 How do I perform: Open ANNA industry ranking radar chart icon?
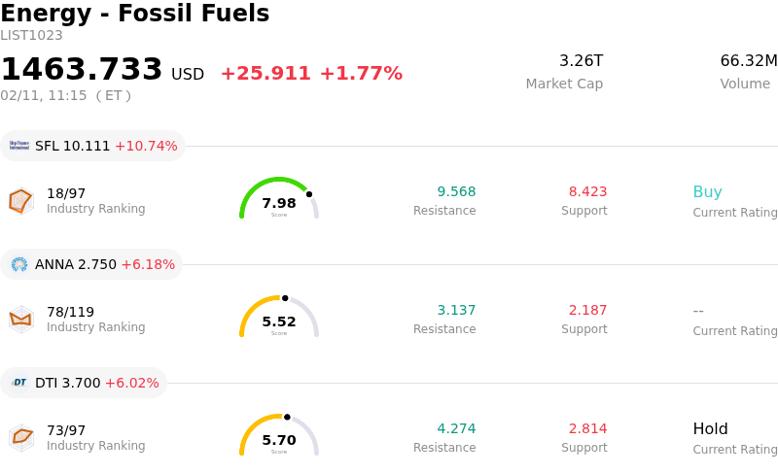tap(20, 319)
